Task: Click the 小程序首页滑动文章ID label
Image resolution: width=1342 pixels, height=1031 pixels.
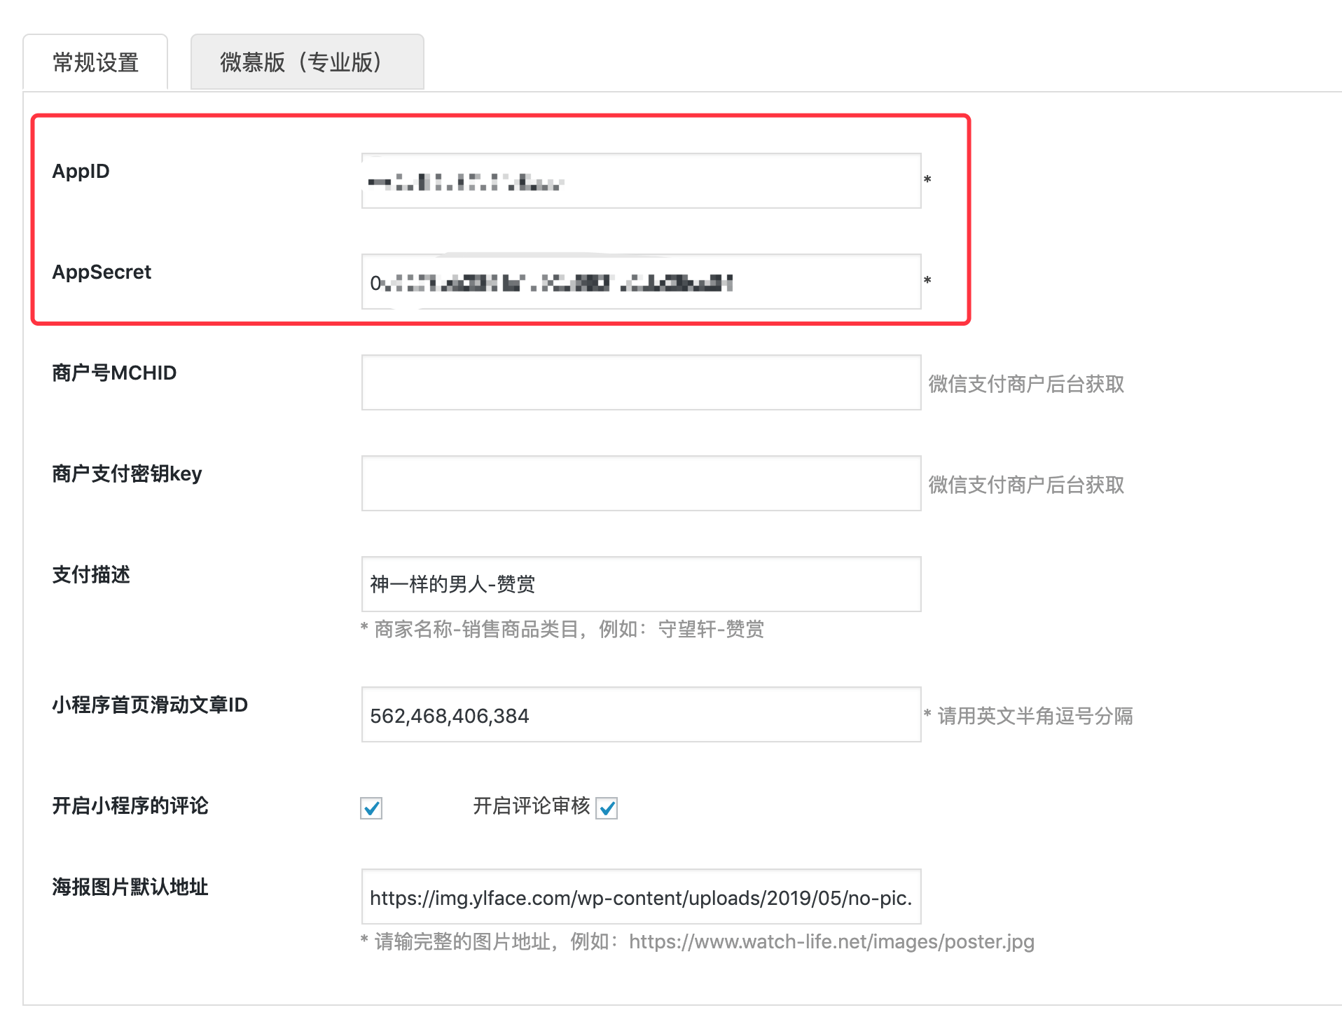Action: click(x=150, y=705)
